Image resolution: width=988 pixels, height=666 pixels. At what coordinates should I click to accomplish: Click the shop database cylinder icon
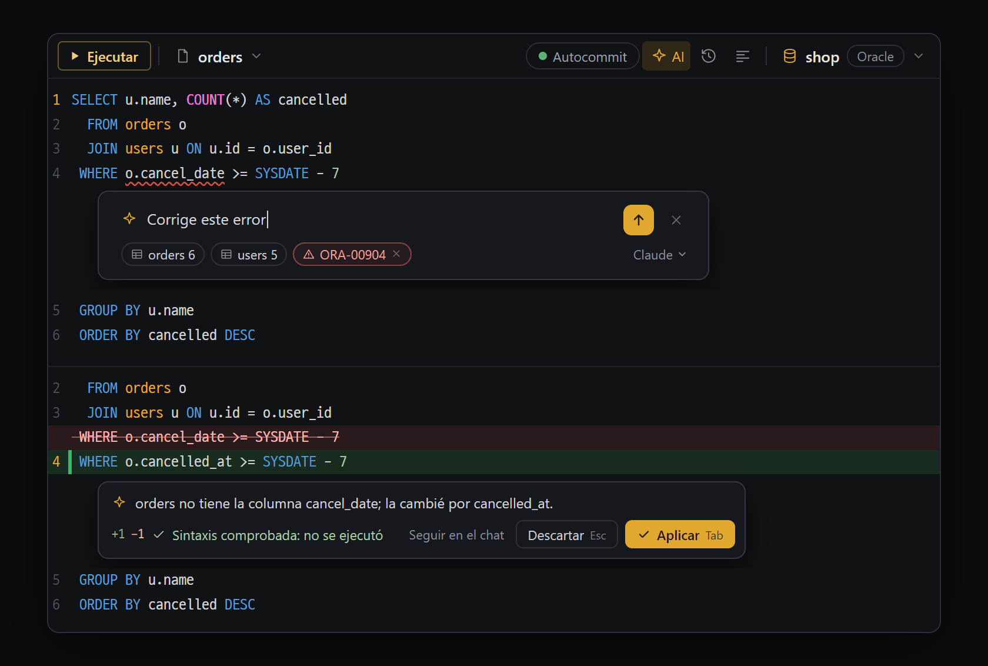click(790, 56)
